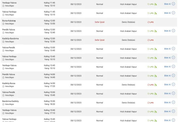Click Bilet Al for 13:00 Yalova-Pendik trip
This screenshot has height=122, width=178.
167,49
